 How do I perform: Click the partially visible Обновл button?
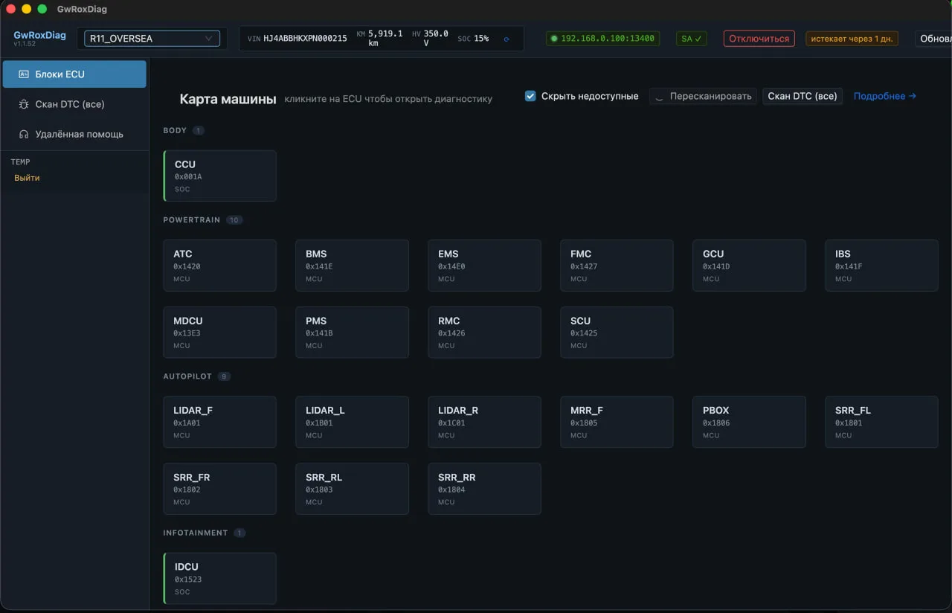coord(933,39)
